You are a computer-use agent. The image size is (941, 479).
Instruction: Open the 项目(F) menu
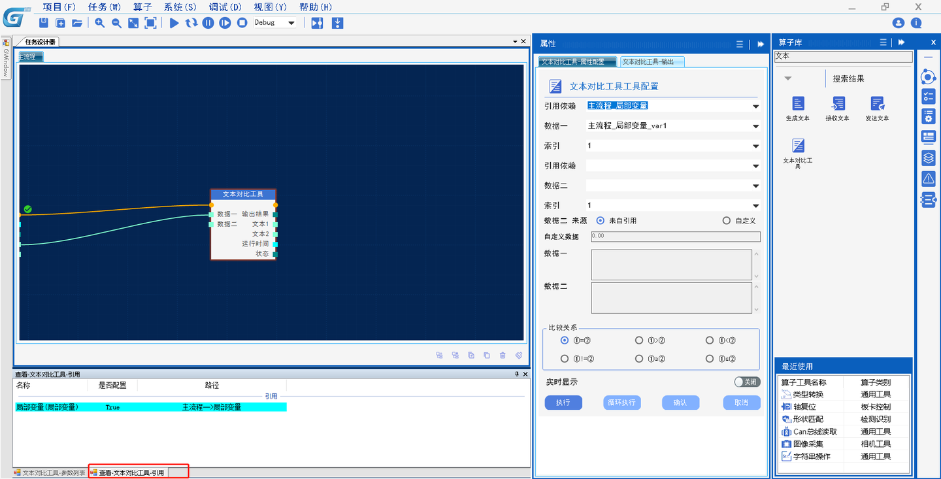(x=59, y=7)
